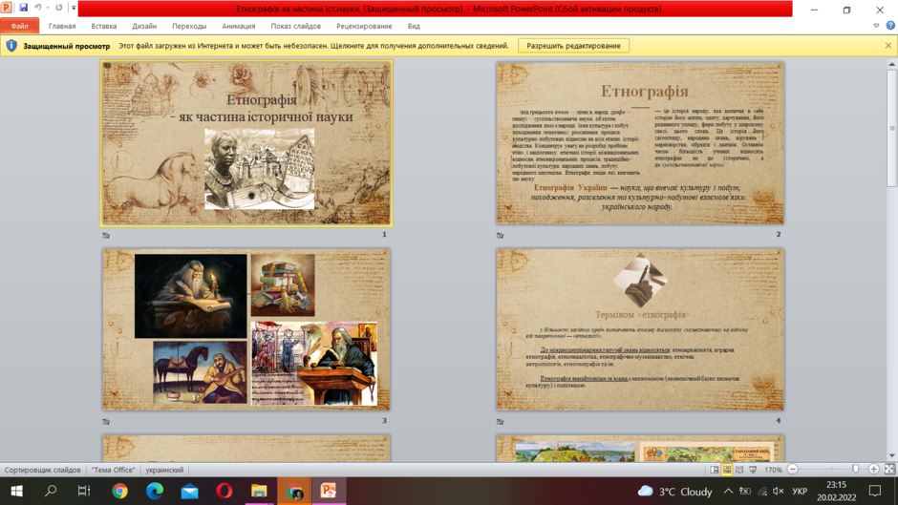Click the Защищенный просмотр message text for details
This screenshot has width=898, height=505.
click(x=313, y=46)
